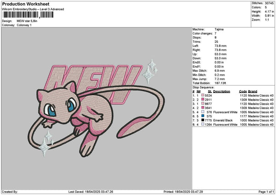Click Fluorescent White description in stop row 8
This screenshot has height=195, width=276.
click(x=225, y=125)
